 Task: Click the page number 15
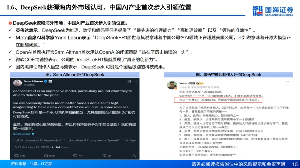(x=295, y=164)
